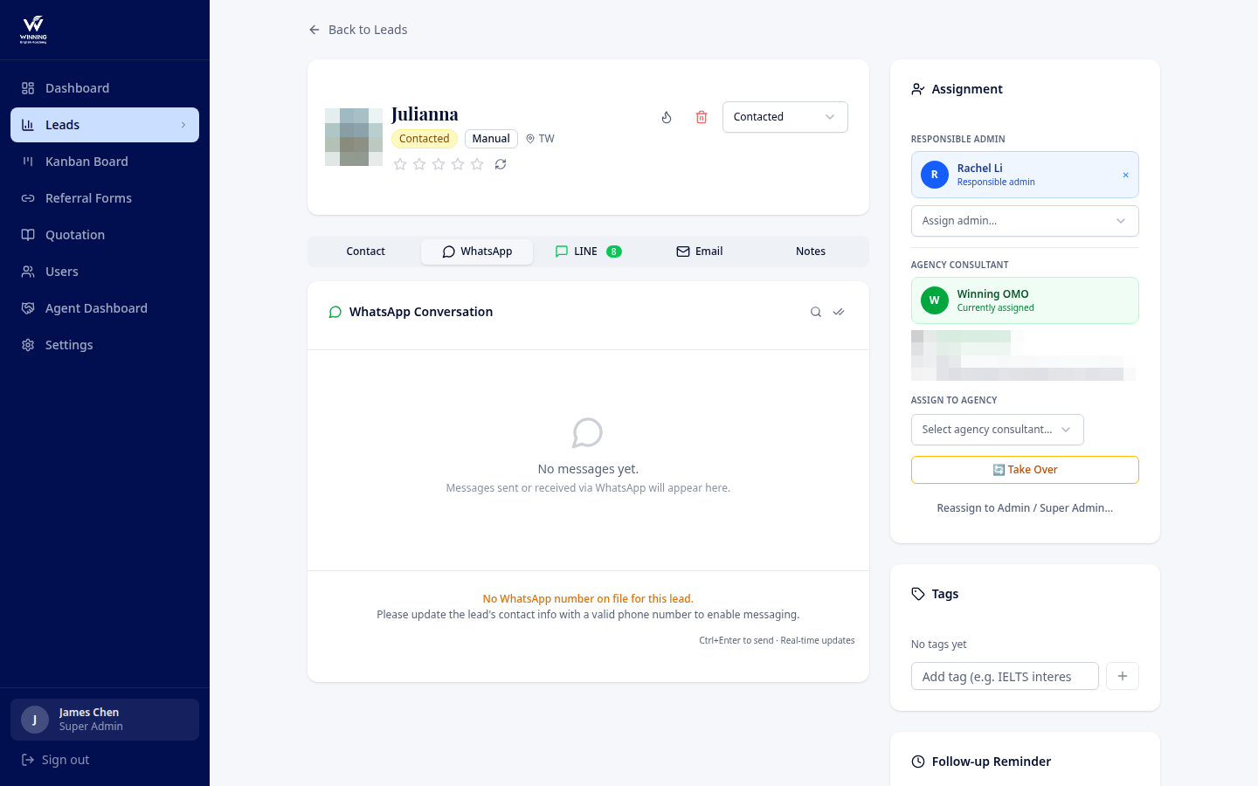Click the Take Over button
The height and width of the screenshot is (786, 1258).
tap(1025, 470)
